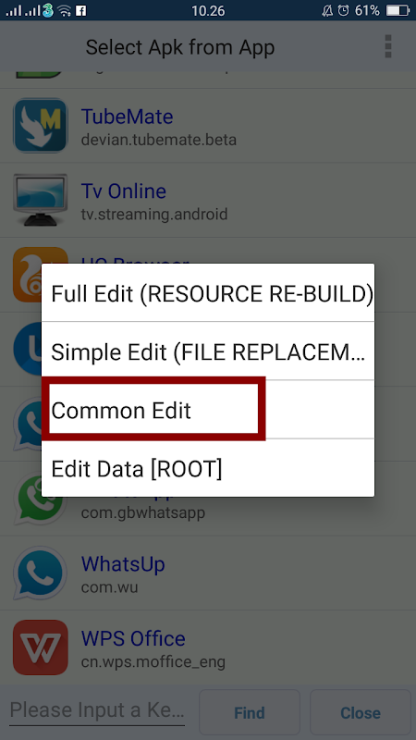Select the WhatsUp com.wu list entry
The height and width of the screenshot is (740, 416).
[208, 573]
